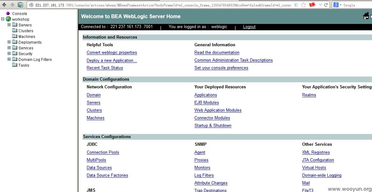The width and height of the screenshot is (372, 192).
Task: Click the Servers folder icon in the tree
Action: pos(15,25)
